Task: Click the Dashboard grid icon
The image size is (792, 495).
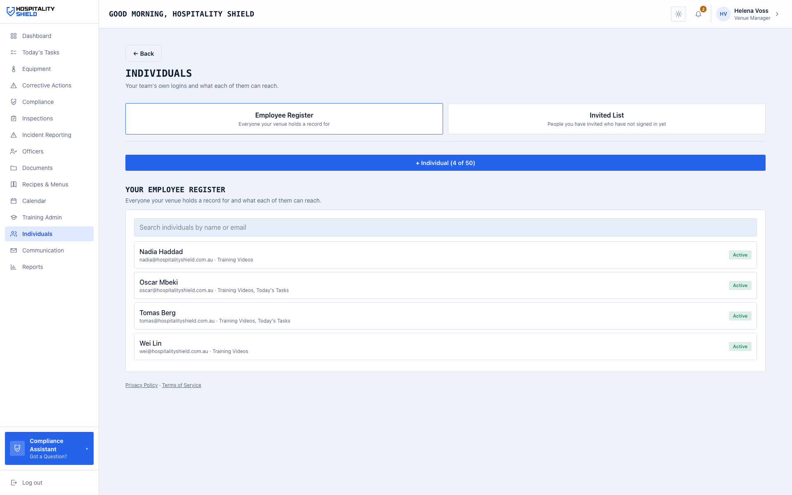Action: [x=14, y=36]
